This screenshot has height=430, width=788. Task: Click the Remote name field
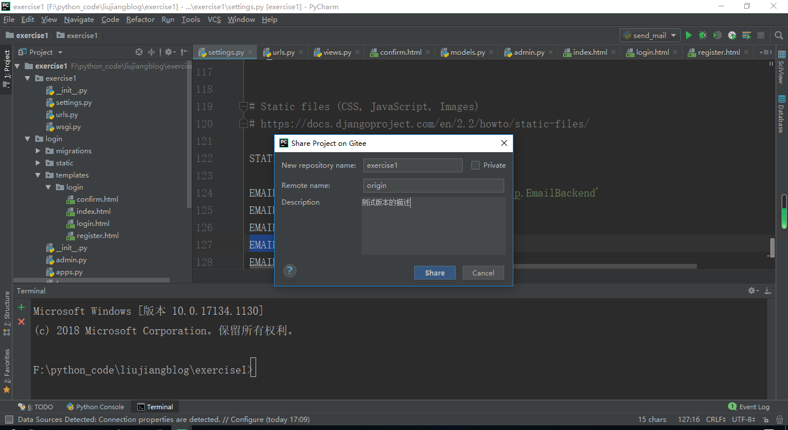click(434, 186)
